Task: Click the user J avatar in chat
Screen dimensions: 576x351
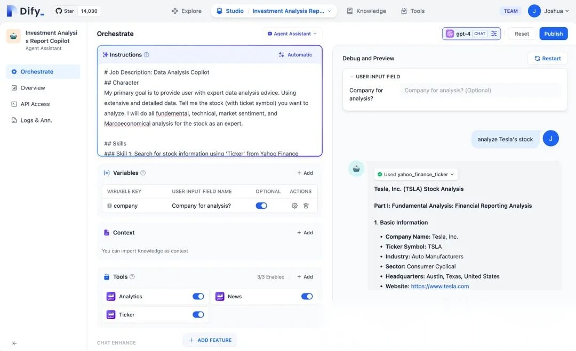Action: click(x=550, y=138)
